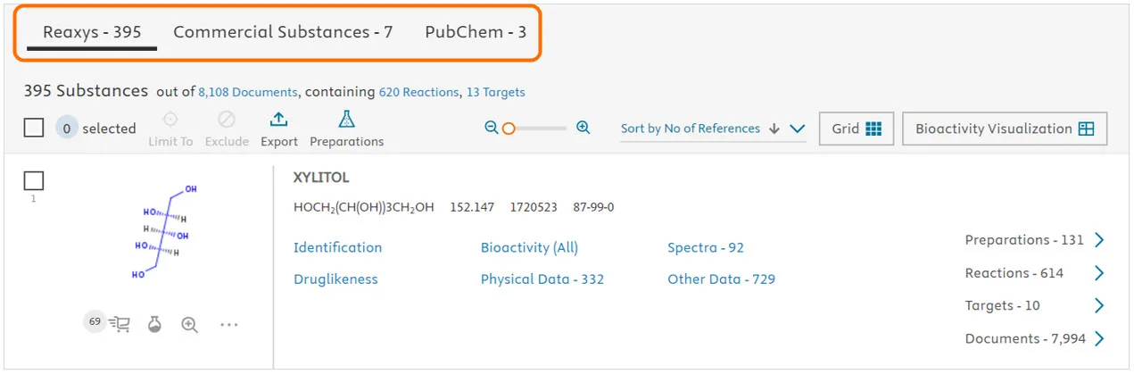
Task: Click the zoom out magnifier icon
Action: point(491,129)
